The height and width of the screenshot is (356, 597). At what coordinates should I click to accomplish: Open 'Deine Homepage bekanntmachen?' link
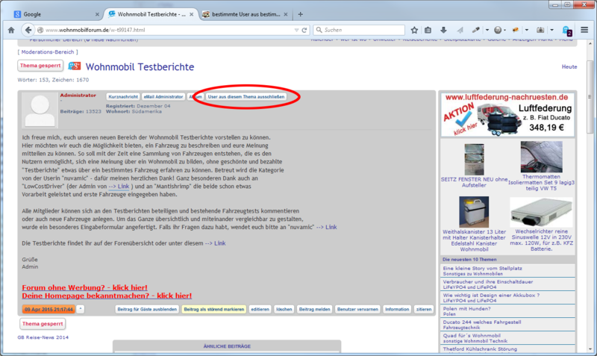107,296
